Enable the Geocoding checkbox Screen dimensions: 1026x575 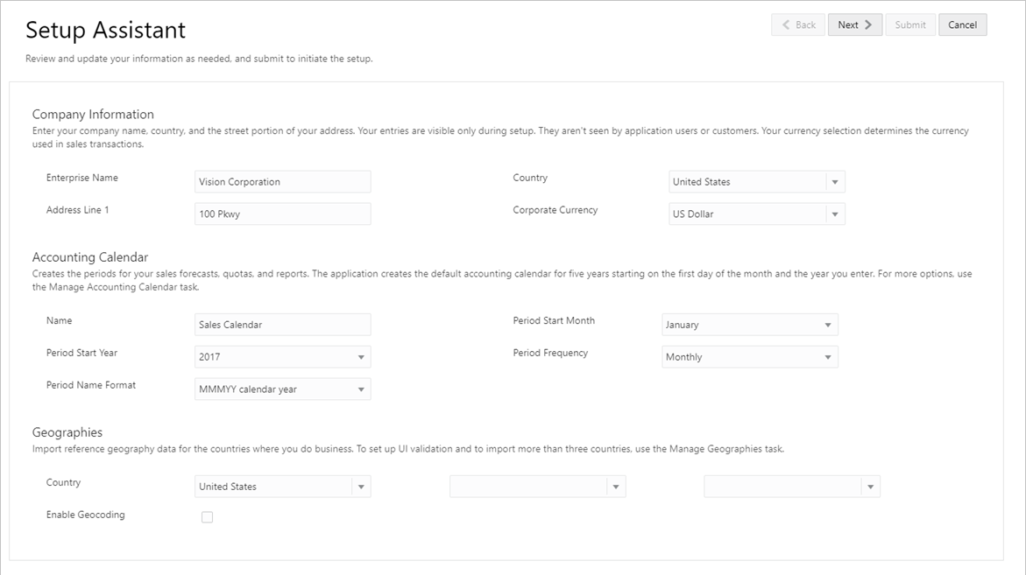tap(208, 517)
